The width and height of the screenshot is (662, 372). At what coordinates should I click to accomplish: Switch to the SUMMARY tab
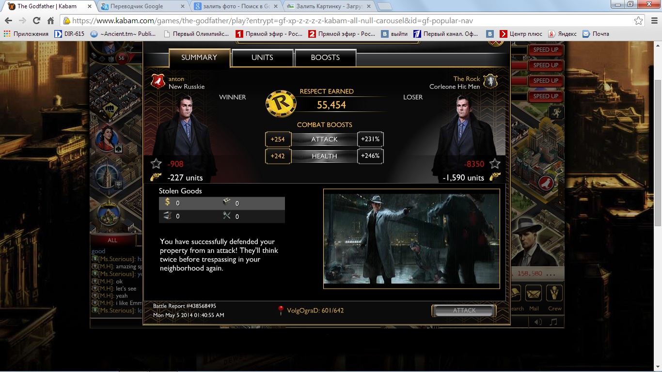click(199, 58)
